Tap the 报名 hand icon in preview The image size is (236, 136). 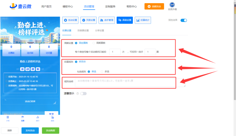tap(52, 117)
